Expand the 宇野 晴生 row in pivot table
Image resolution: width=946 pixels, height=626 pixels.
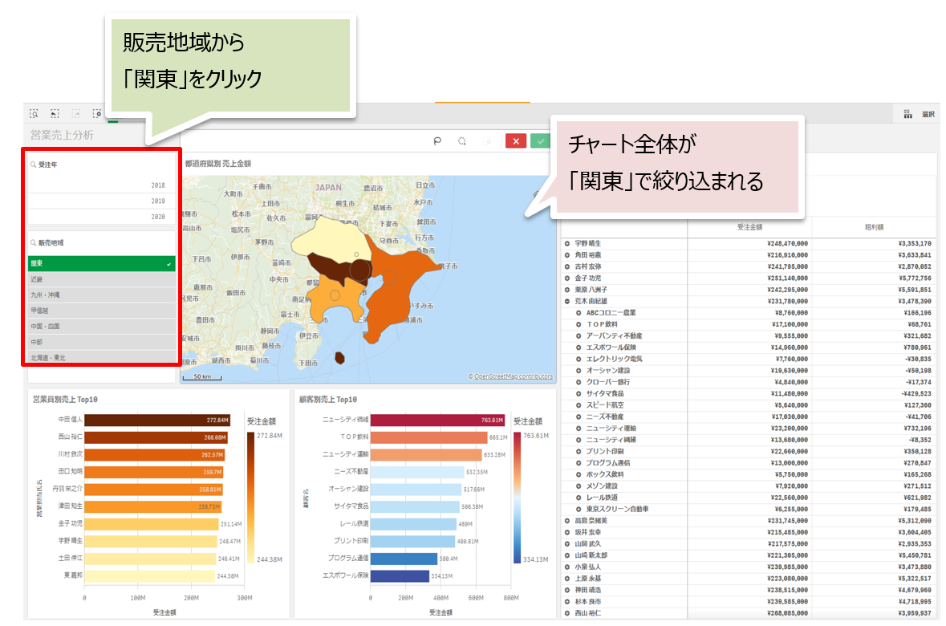point(567,243)
